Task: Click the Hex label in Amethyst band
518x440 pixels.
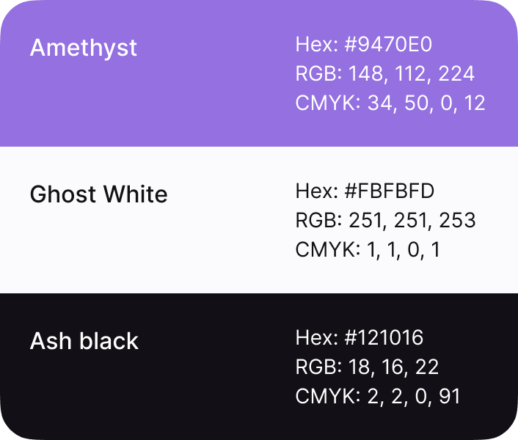Action: coord(317,44)
